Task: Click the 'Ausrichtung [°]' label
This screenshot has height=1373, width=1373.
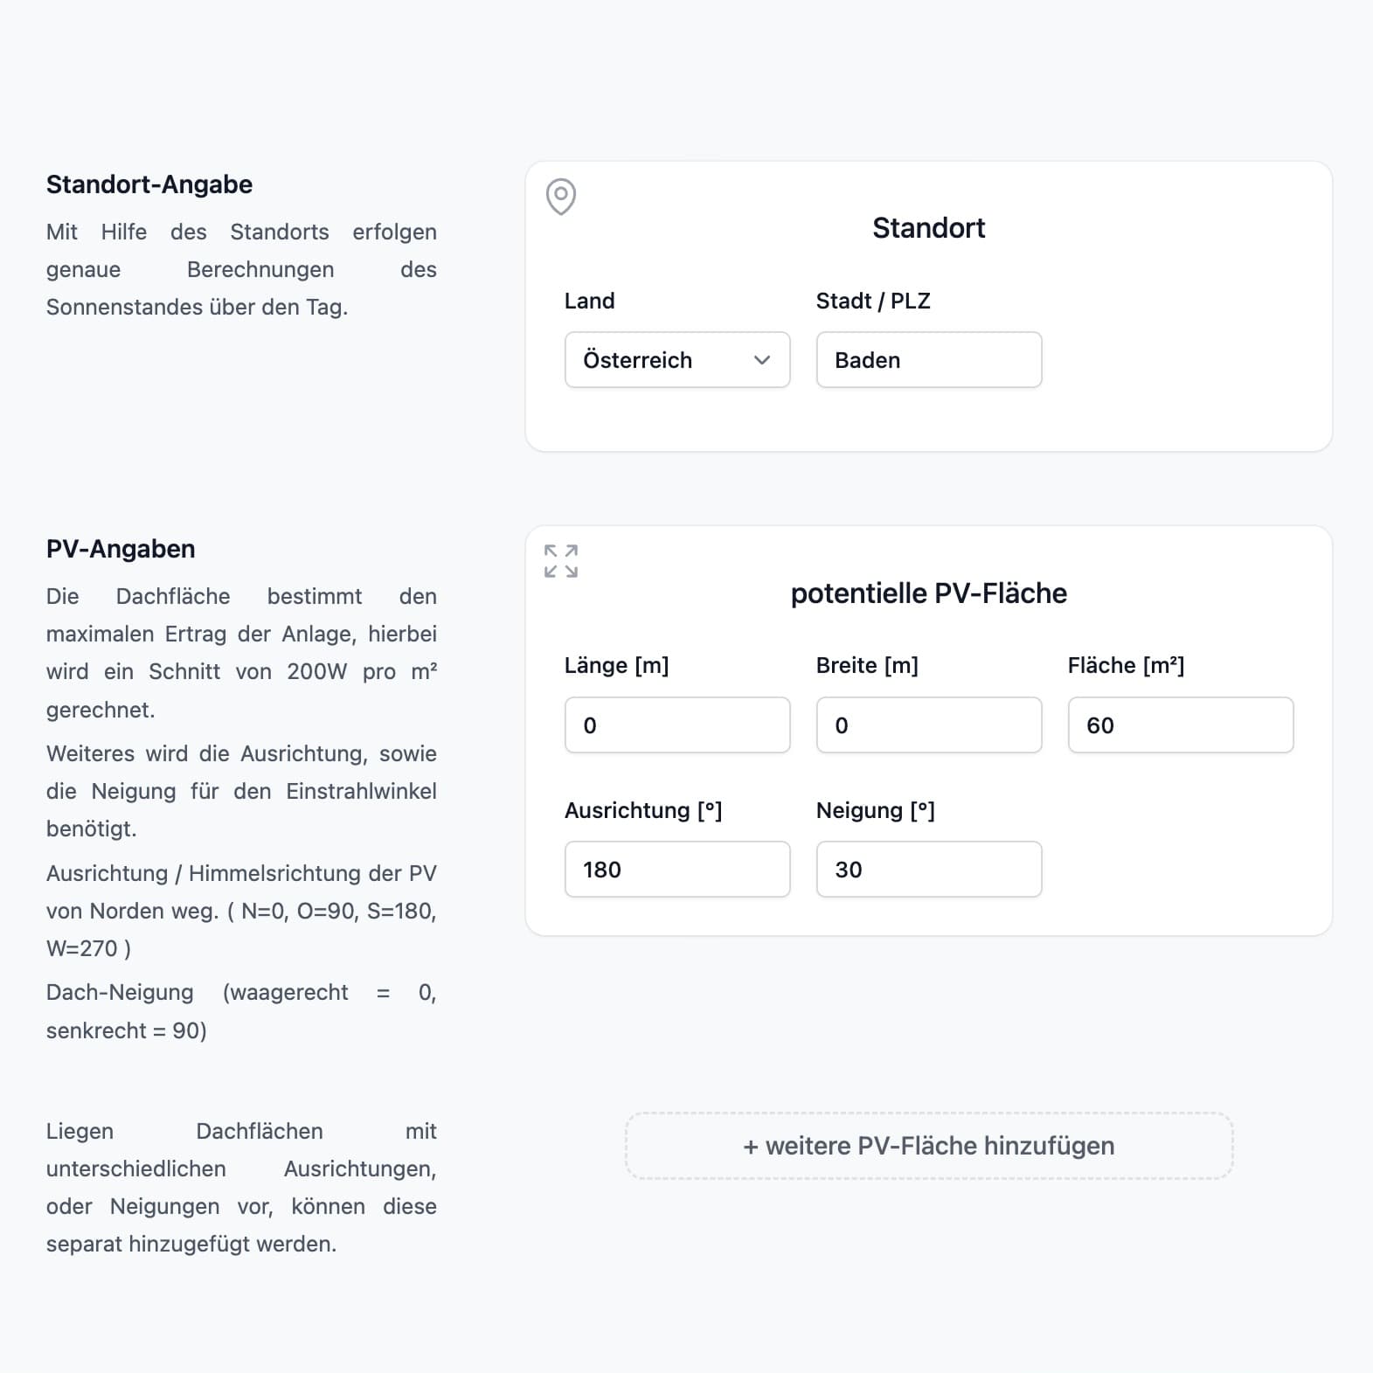Action: (643, 811)
